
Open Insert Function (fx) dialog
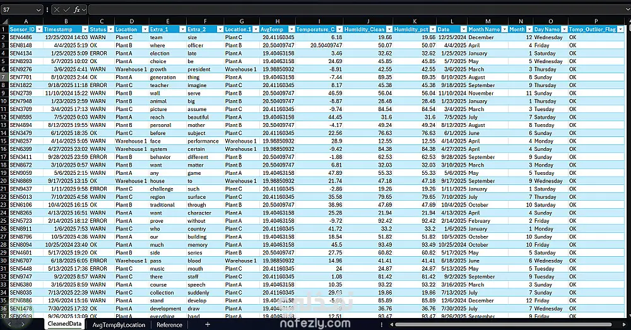(76, 9)
